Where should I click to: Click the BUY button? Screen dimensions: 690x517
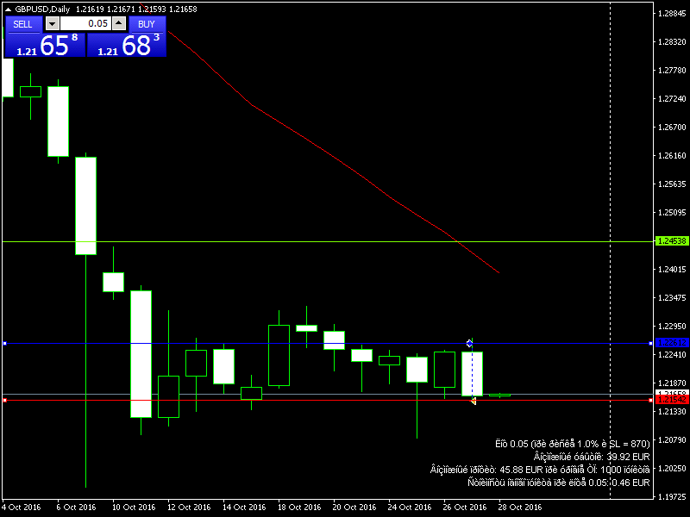[x=147, y=24]
